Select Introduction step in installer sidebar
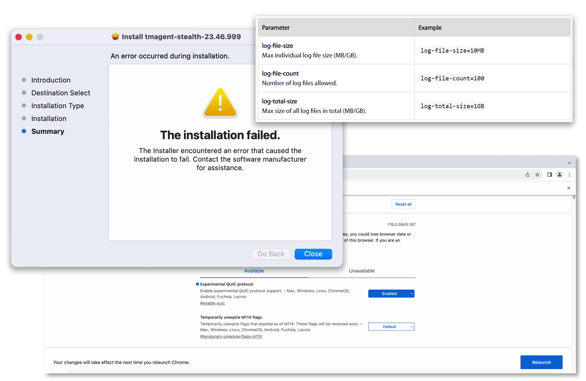586x381 pixels. tap(51, 80)
